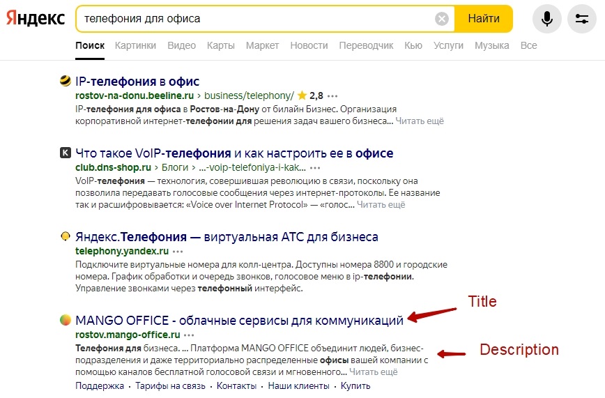Click Читать ещё in beeline snippet
Screen dimensions: 605x398
420,121
